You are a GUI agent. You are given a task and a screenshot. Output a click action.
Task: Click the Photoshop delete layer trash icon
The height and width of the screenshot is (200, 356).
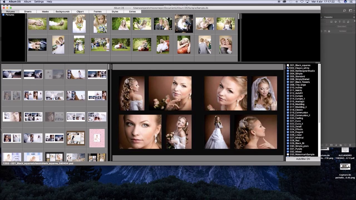[x=350, y=145]
